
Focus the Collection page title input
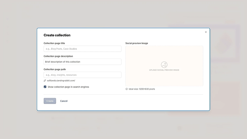pos(82,49)
